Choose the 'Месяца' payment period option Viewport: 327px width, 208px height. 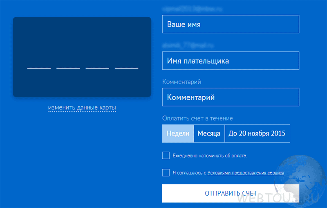pos(209,133)
